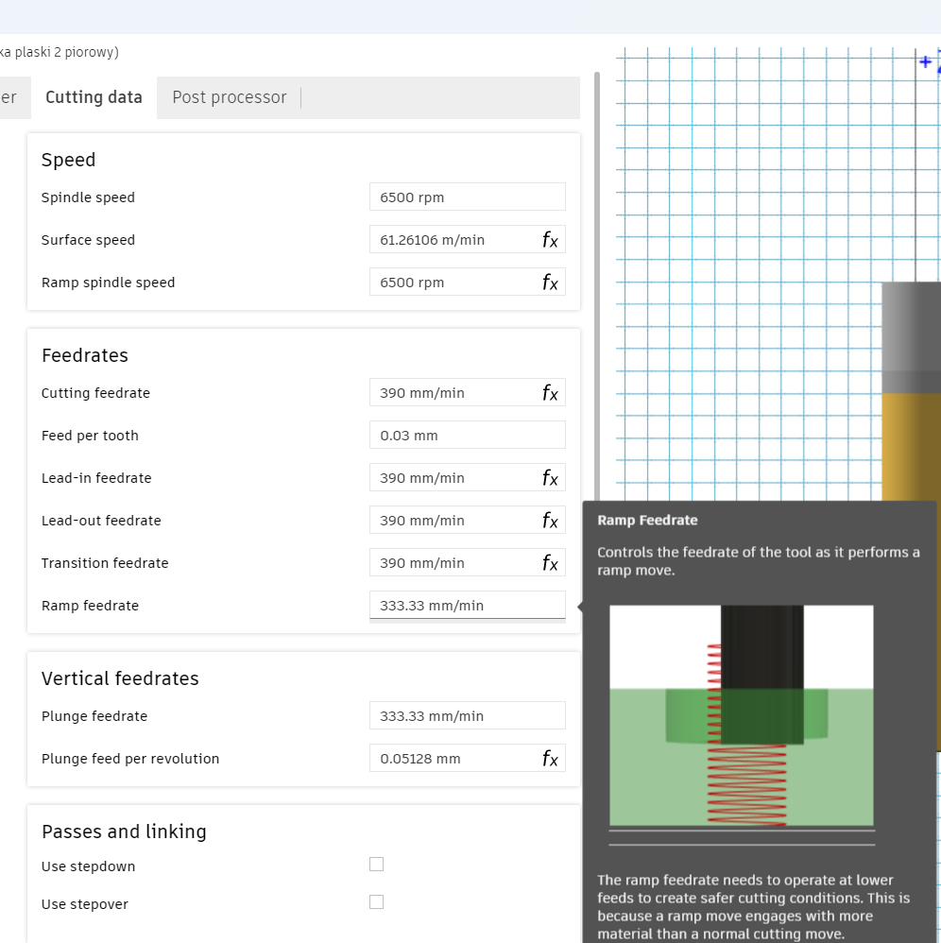Edit the Spindle speed field
This screenshot has height=943, width=941.
tap(467, 197)
